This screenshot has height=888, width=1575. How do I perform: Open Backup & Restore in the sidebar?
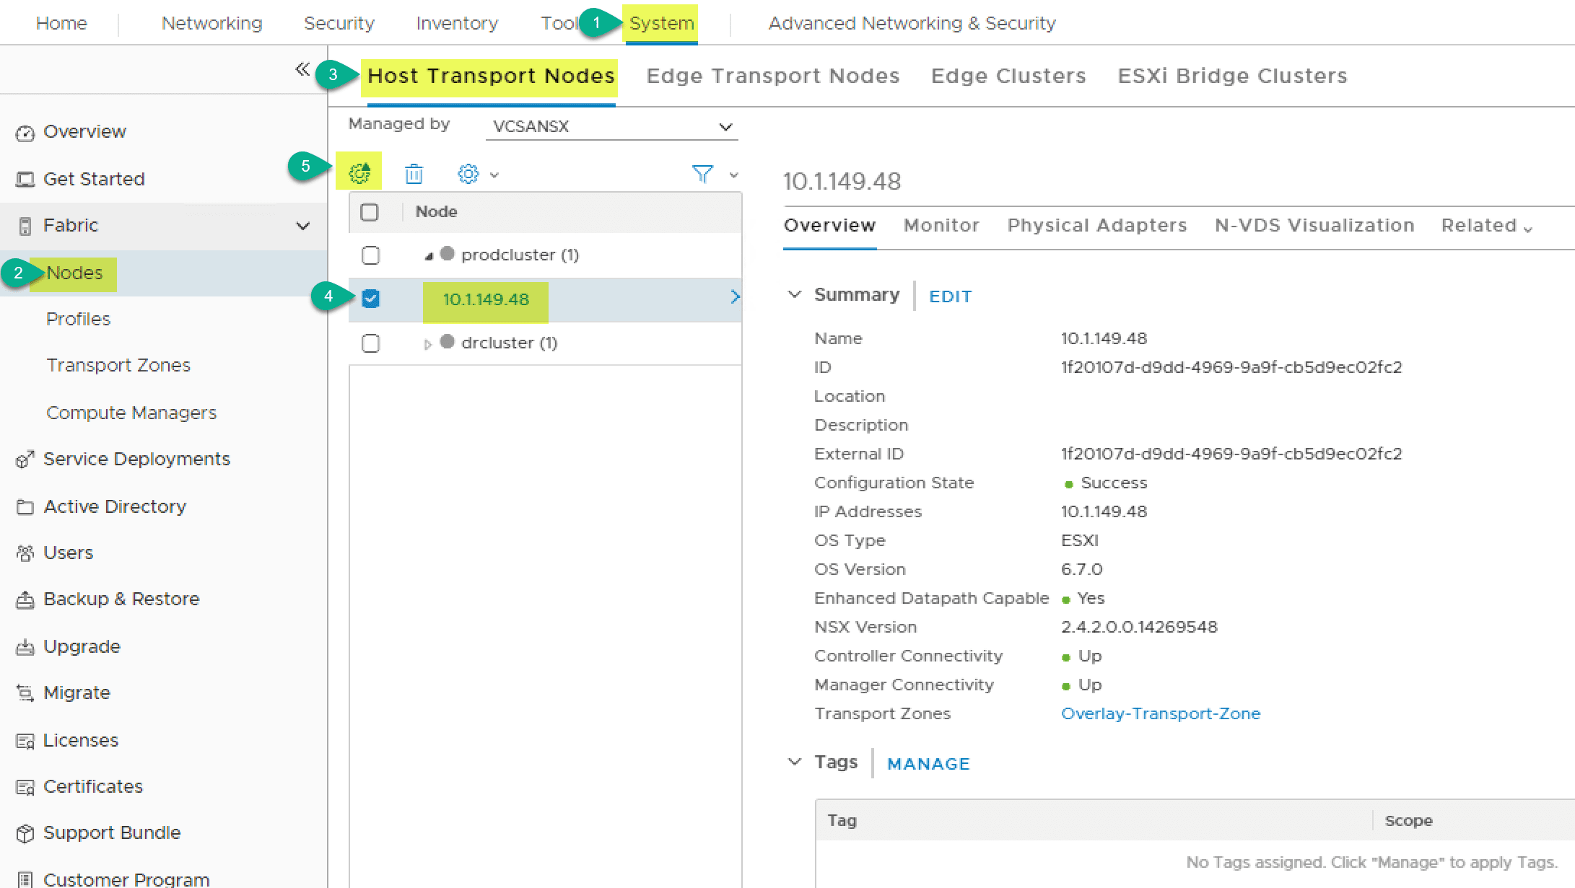pos(121,599)
